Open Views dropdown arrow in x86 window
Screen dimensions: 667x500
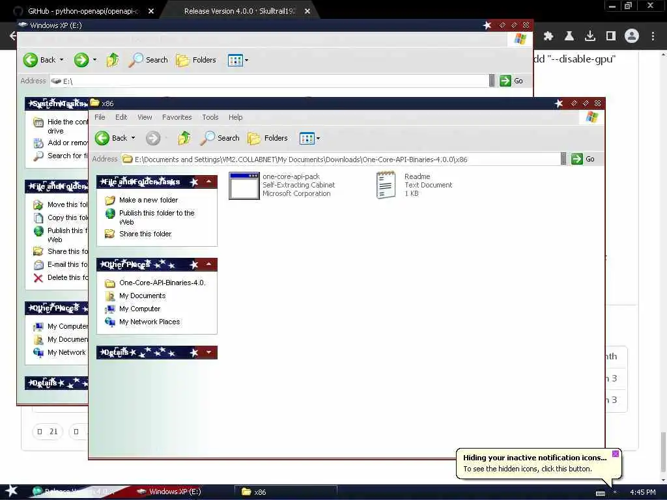pos(318,139)
